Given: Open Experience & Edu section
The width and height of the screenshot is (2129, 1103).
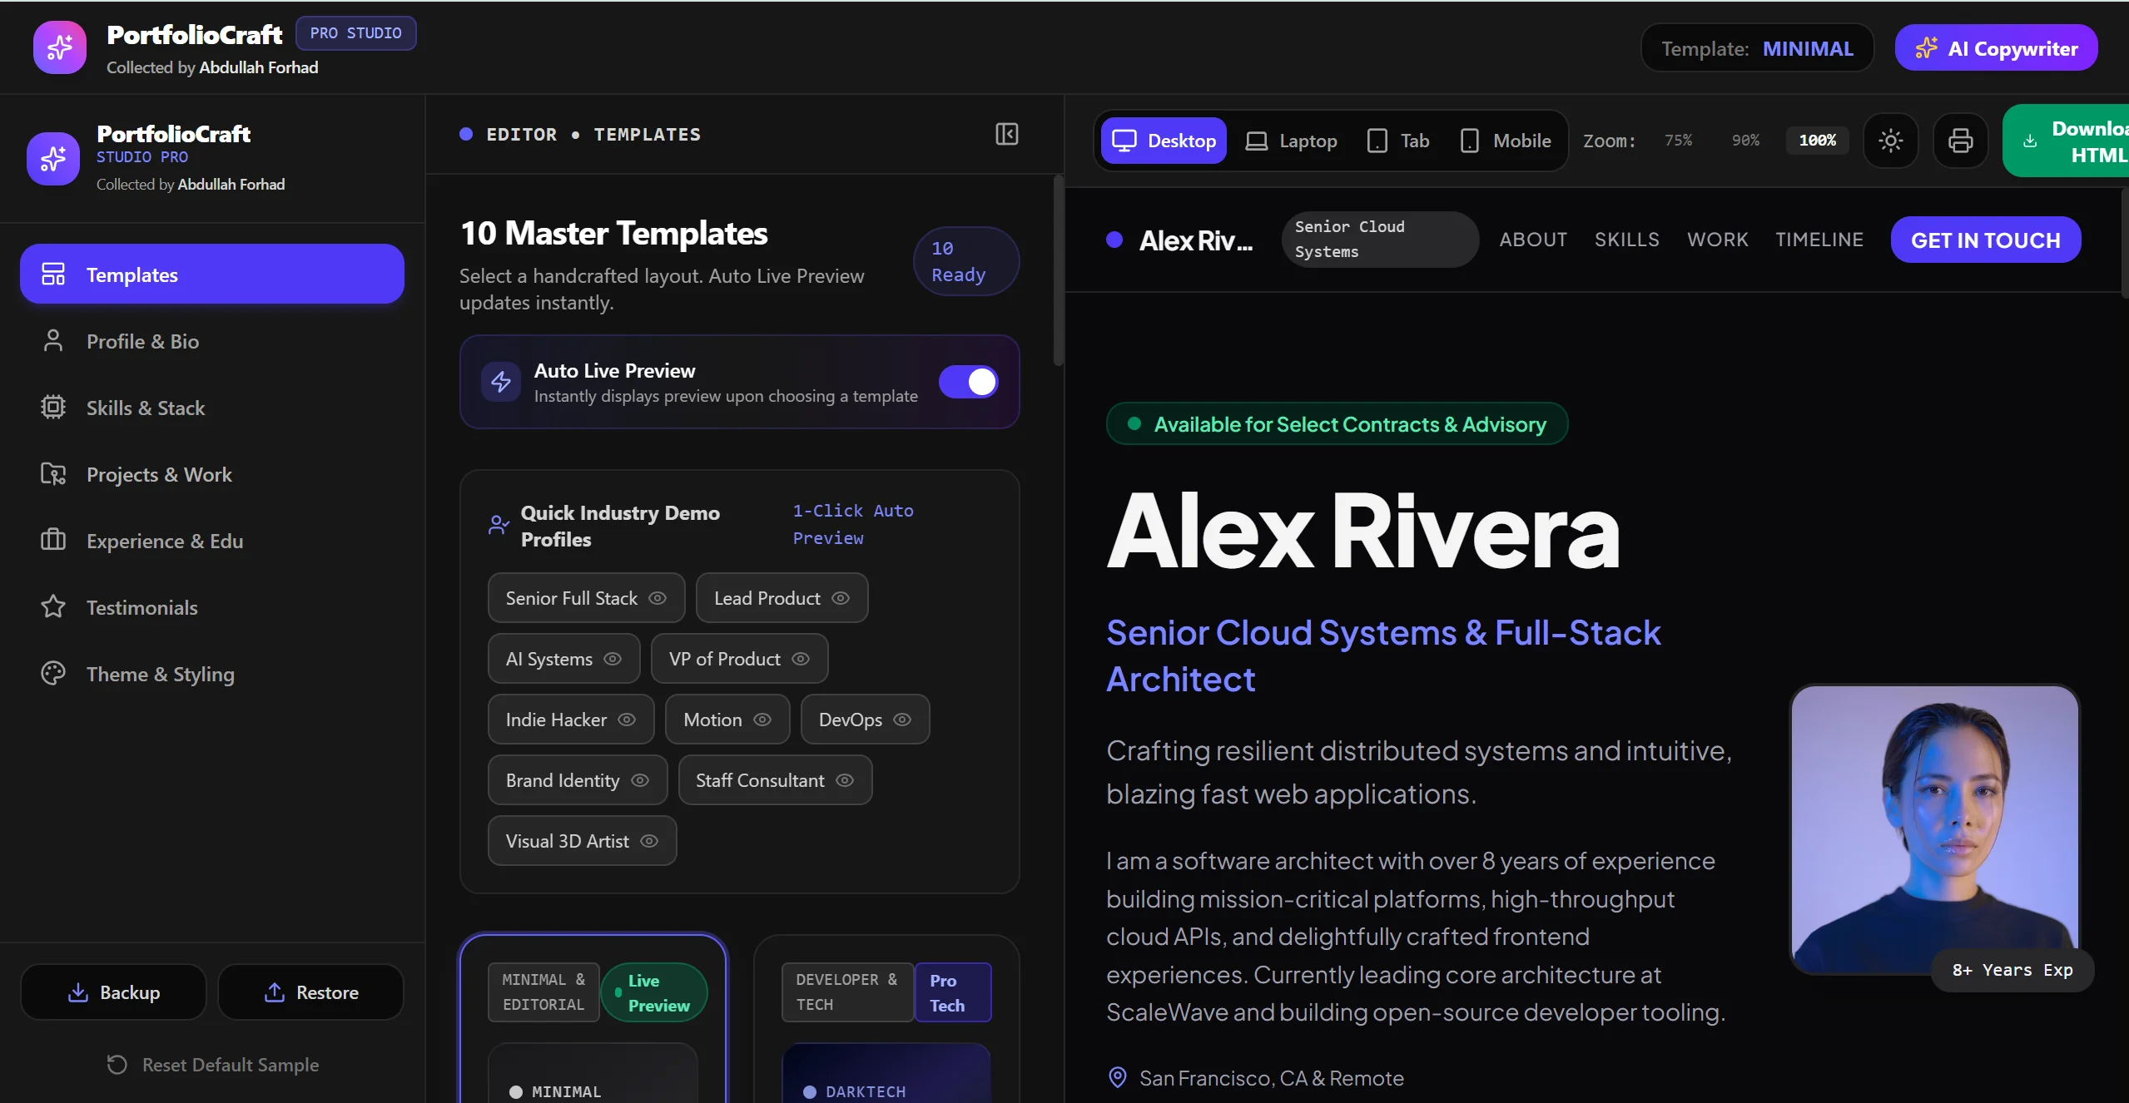Looking at the screenshot, I should tap(211, 541).
